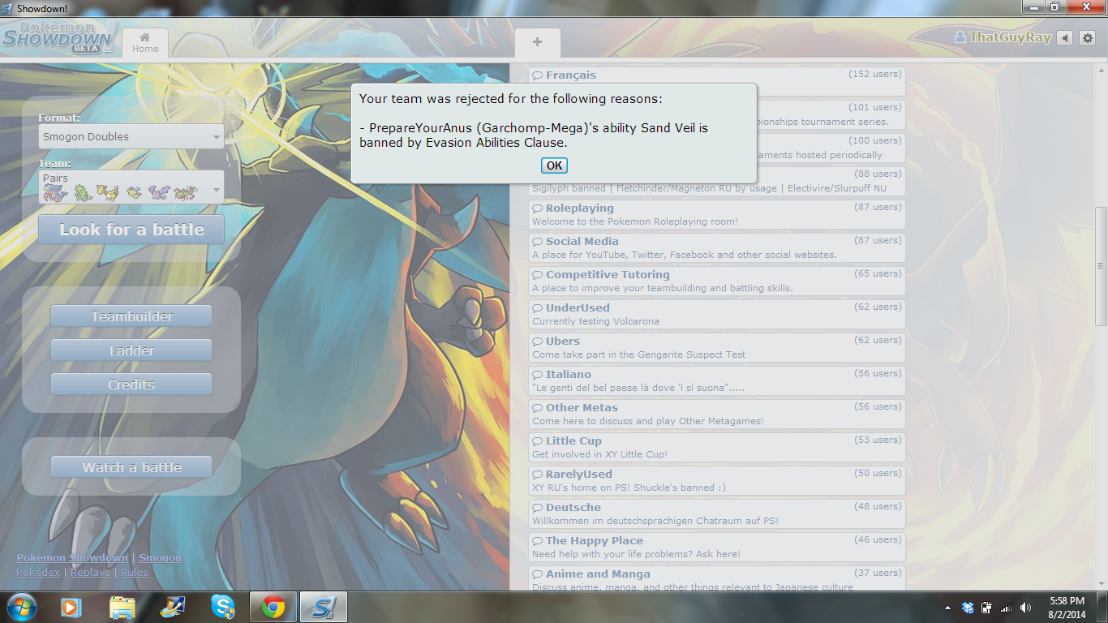Click the (152 users) count text
The image size is (1108, 623).
(x=874, y=74)
